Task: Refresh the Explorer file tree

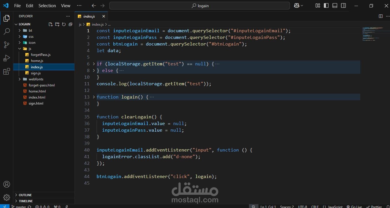Action: click(x=64, y=24)
